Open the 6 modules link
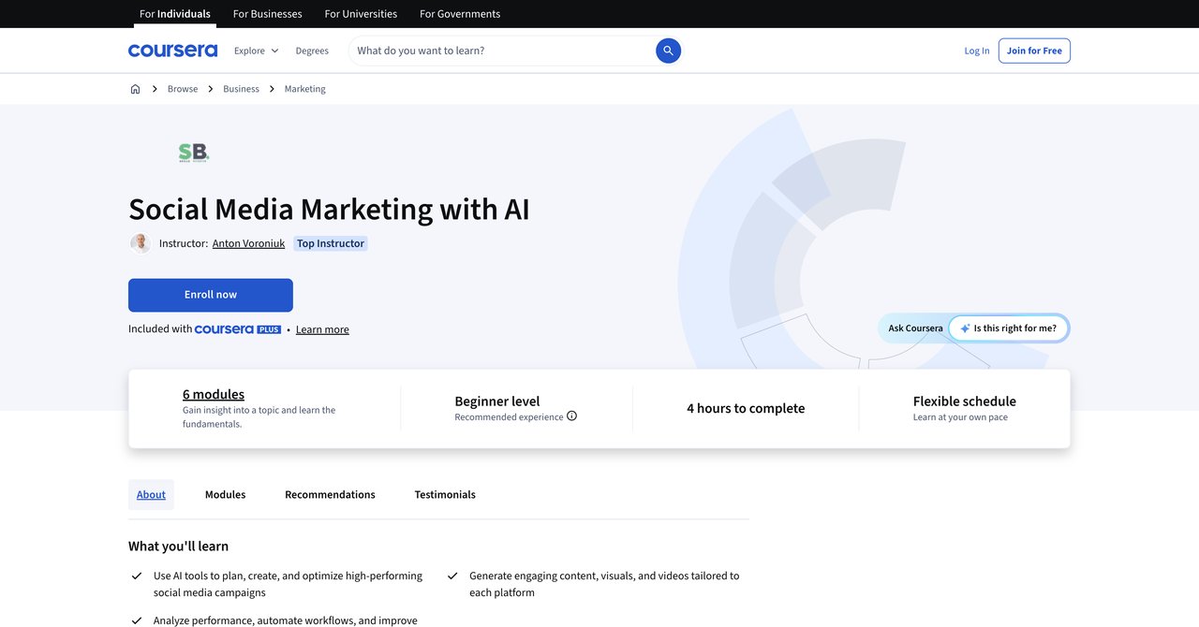1199x627 pixels. point(214,394)
